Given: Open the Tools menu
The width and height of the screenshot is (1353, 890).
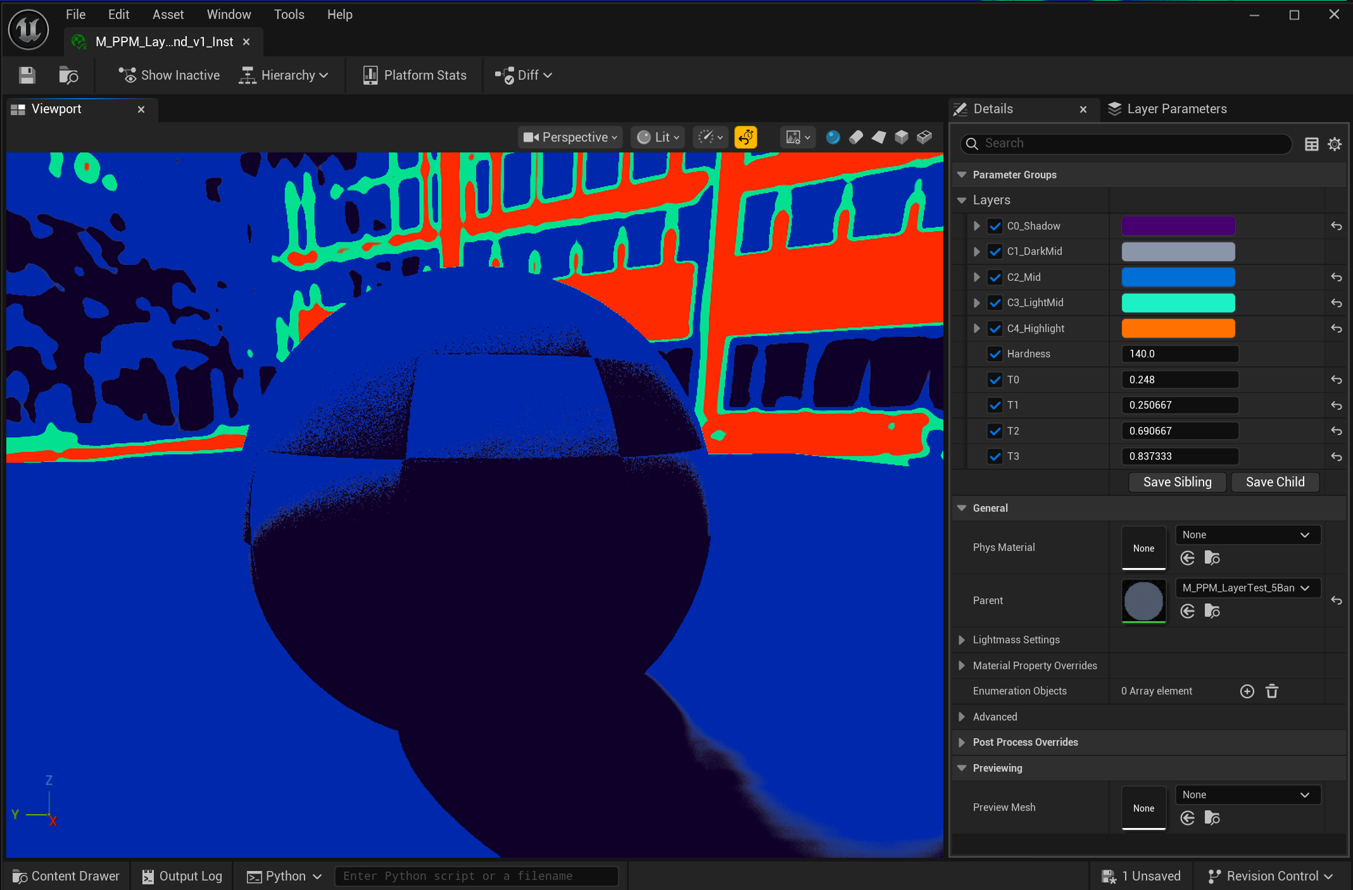Looking at the screenshot, I should coord(289,15).
